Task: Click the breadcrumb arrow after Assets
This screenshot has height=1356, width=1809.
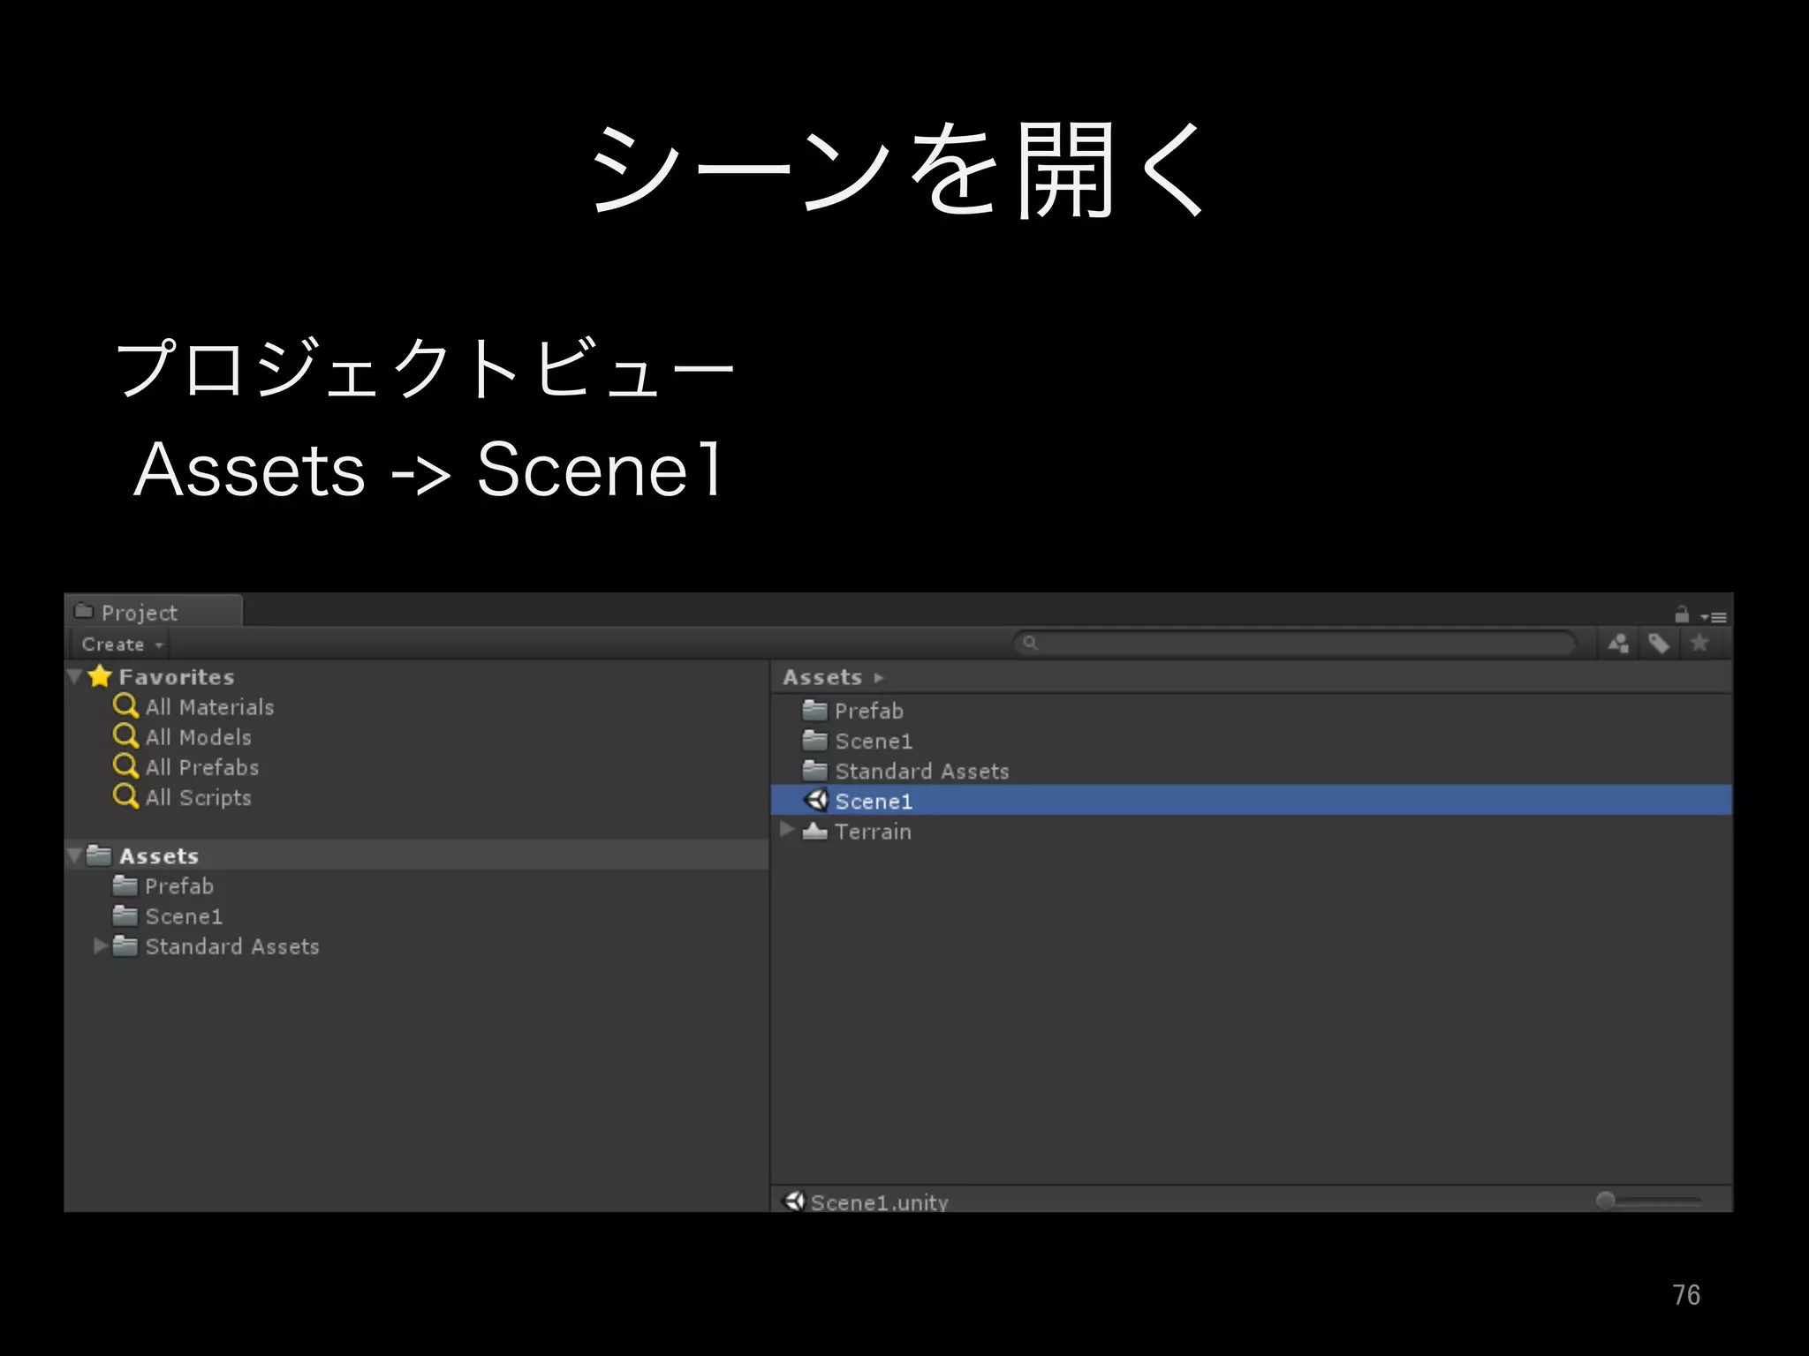Action: pyautogui.click(x=878, y=678)
